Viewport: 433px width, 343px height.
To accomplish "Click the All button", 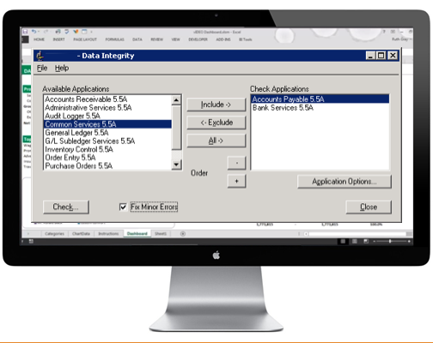I will coord(216,141).
